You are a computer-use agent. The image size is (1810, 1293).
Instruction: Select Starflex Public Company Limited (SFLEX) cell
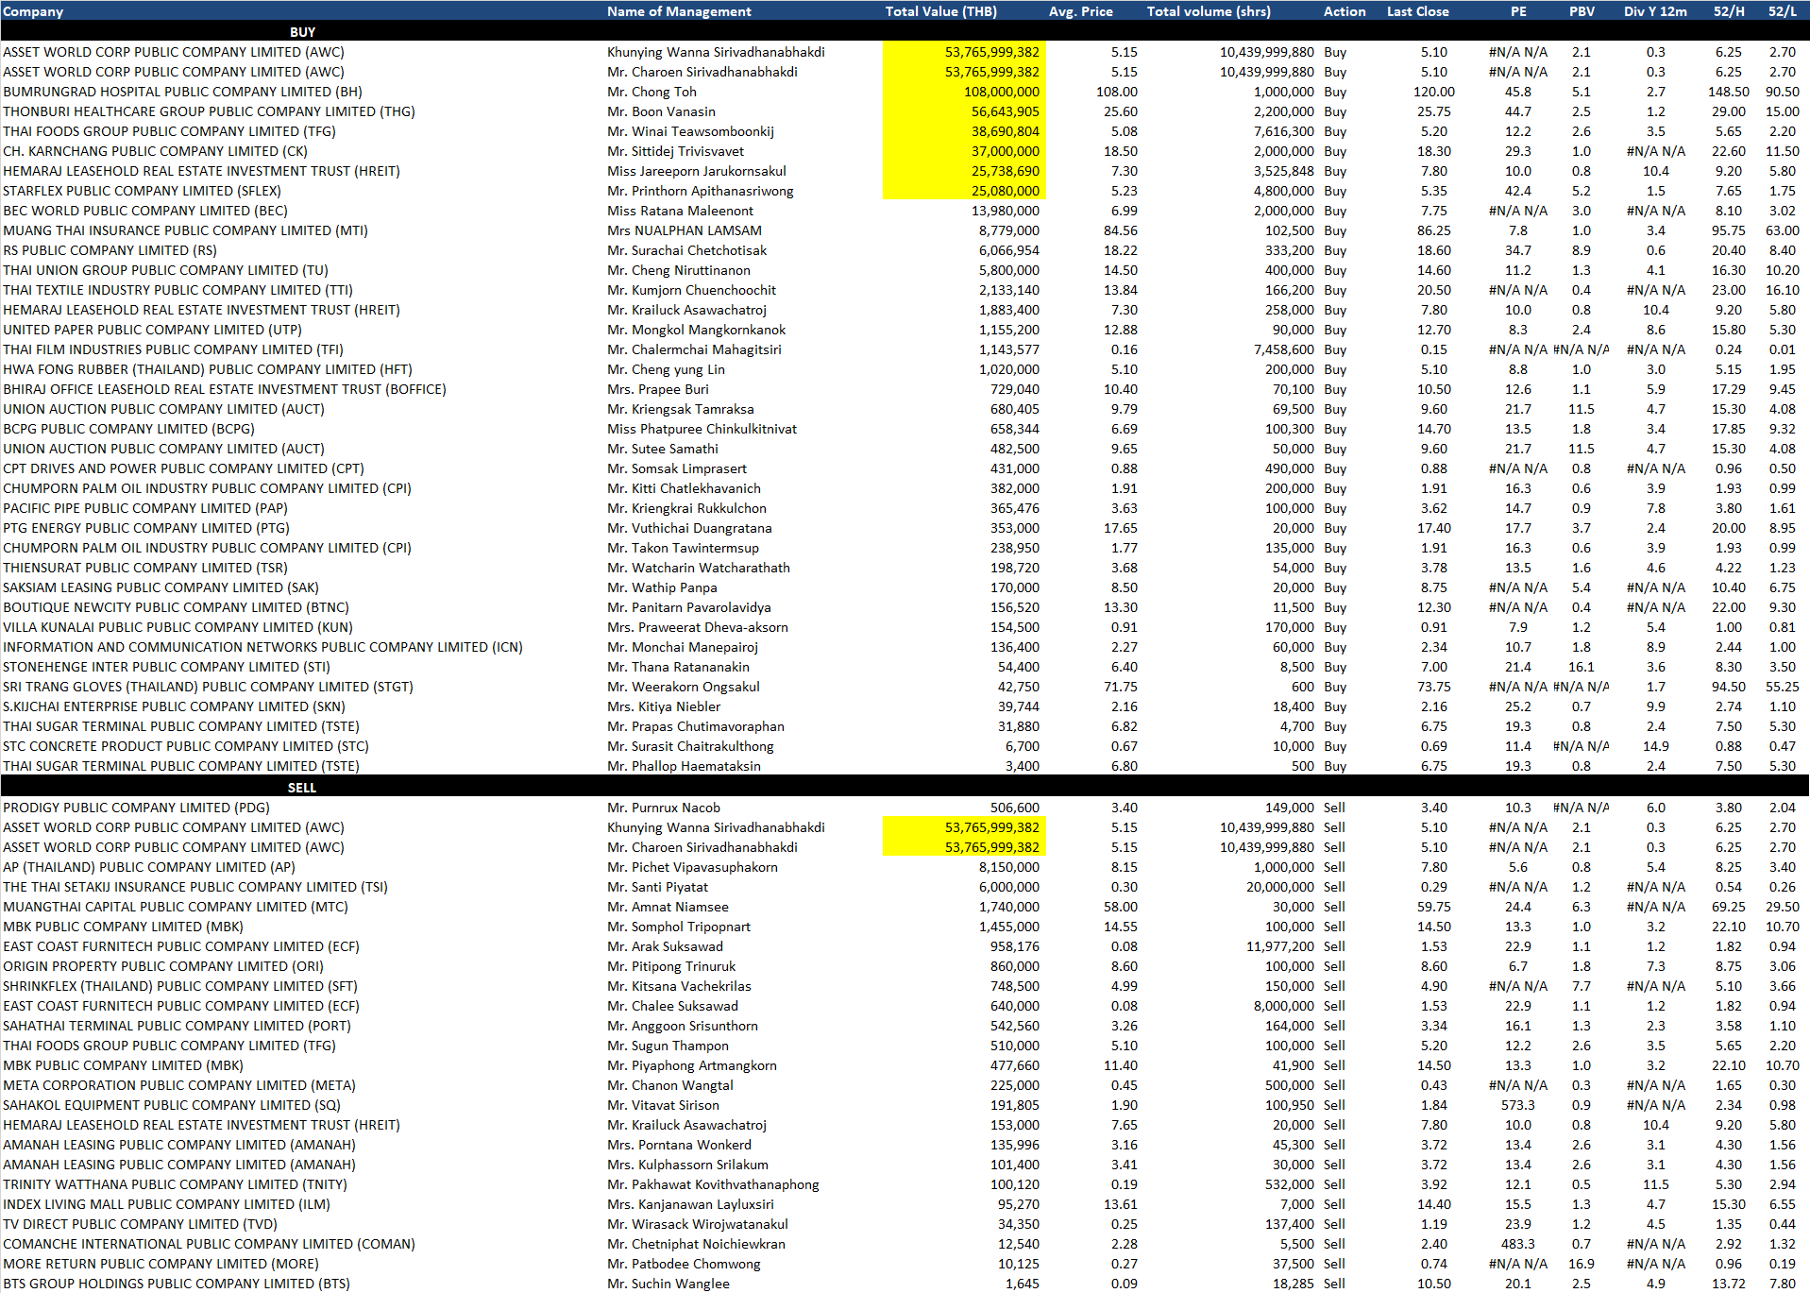(x=142, y=191)
